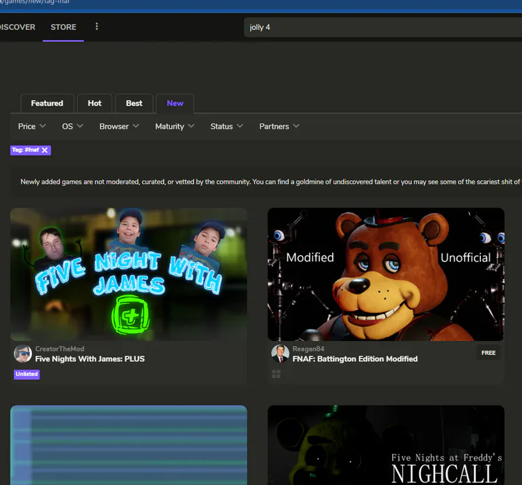Click the Windows platform icon under FNAF: Battington

click(x=276, y=374)
